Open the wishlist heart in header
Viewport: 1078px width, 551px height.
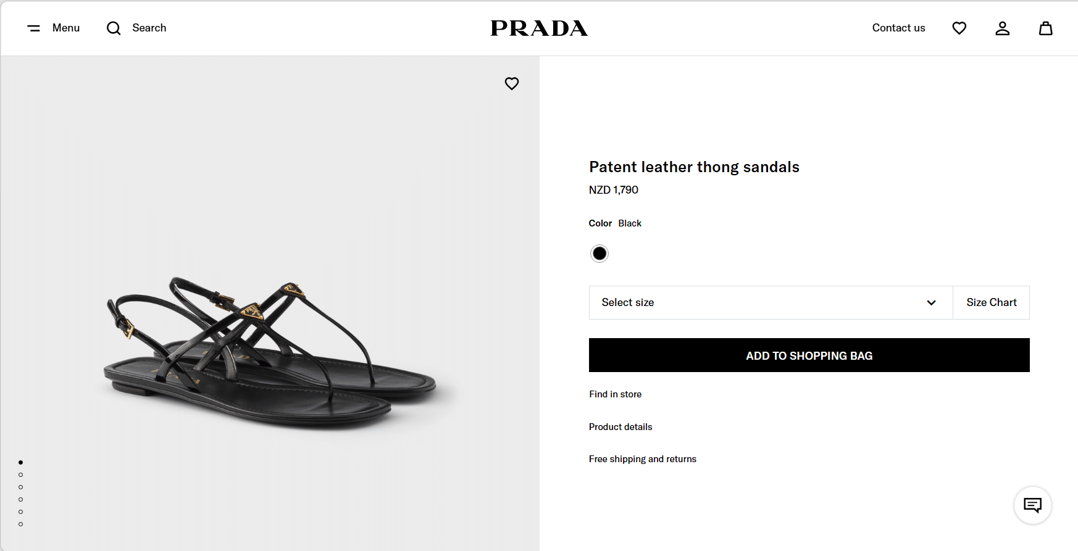coord(959,28)
